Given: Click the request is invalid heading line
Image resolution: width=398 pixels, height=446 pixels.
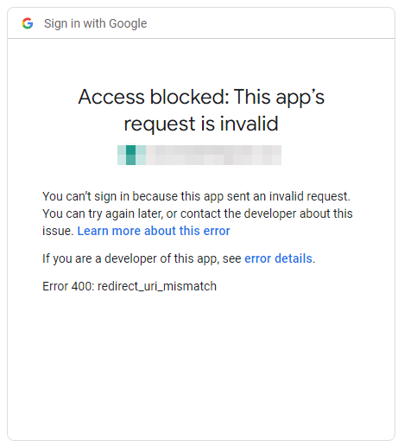Looking at the screenshot, I should (201, 124).
